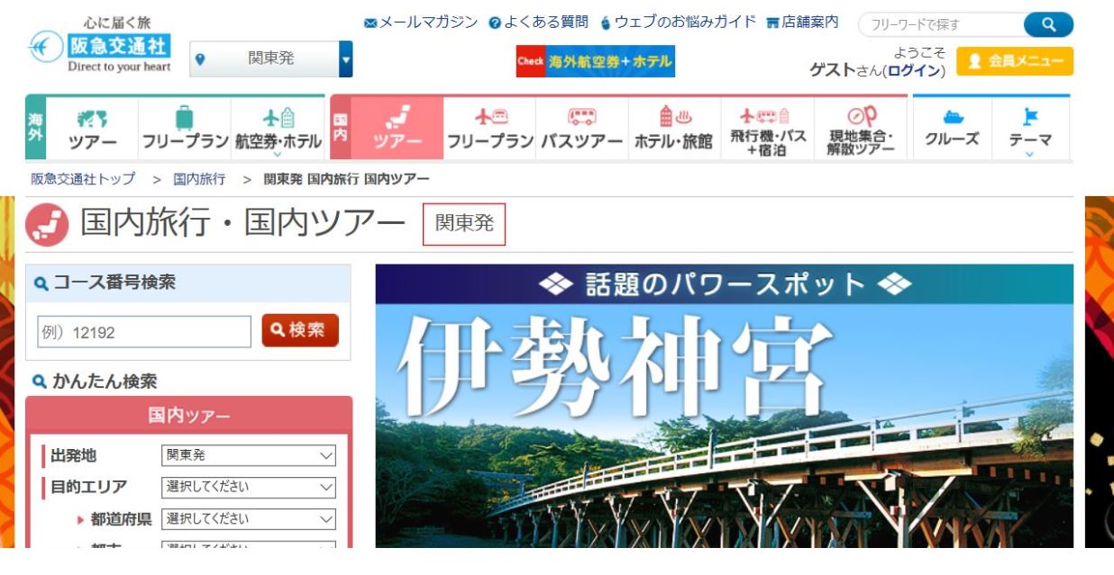The height and width of the screenshot is (575, 1114).
Task: Click the 国内旅行 breadcrumb link
Action: tap(199, 179)
